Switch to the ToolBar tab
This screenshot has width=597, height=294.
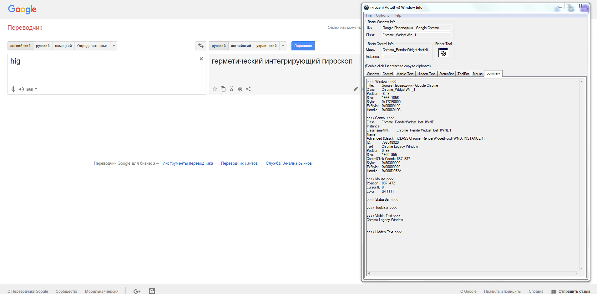(x=463, y=74)
